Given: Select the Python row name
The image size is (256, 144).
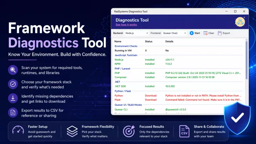Looking at the screenshot, I should click(x=119, y=96).
